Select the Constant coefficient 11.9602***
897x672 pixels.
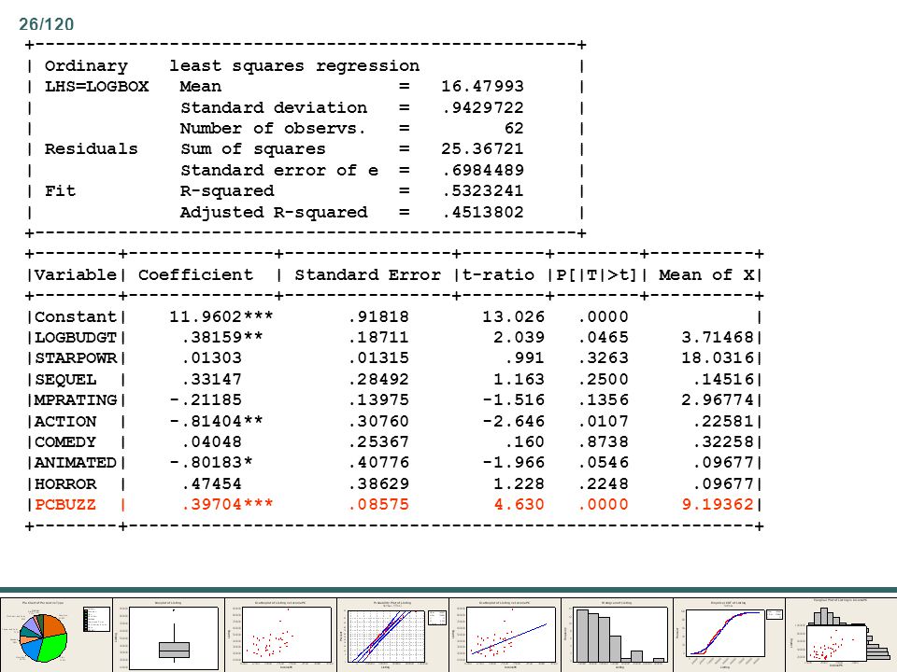pyautogui.click(x=221, y=316)
